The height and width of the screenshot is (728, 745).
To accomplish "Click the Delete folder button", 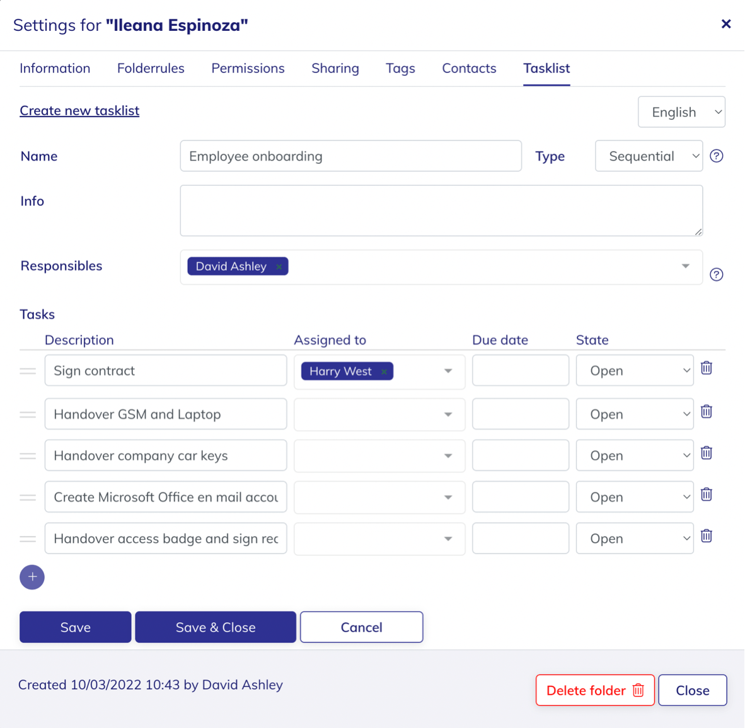I will pos(595,690).
